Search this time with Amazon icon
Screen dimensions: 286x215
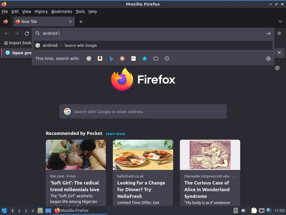click(100, 59)
